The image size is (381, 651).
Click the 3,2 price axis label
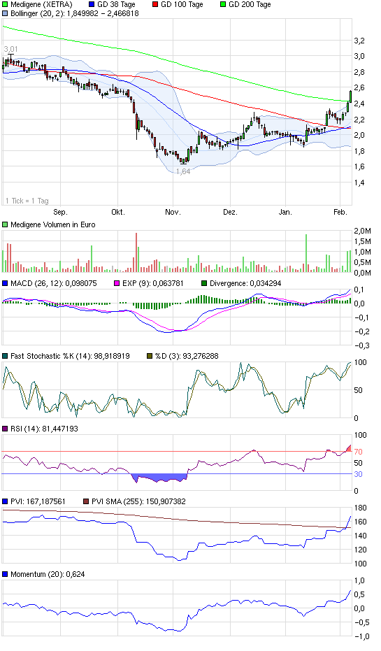(x=359, y=41)
